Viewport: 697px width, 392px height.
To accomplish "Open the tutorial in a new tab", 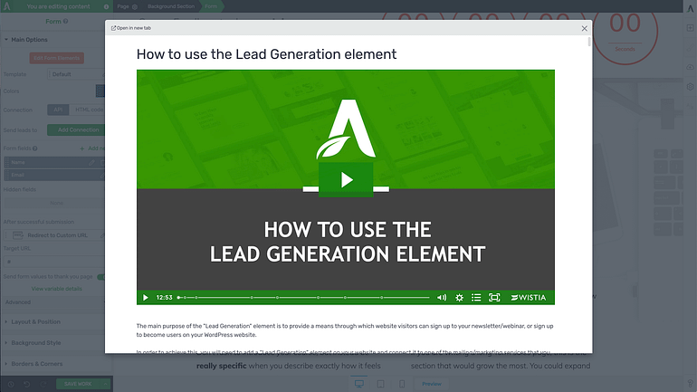I will point(131,28).
